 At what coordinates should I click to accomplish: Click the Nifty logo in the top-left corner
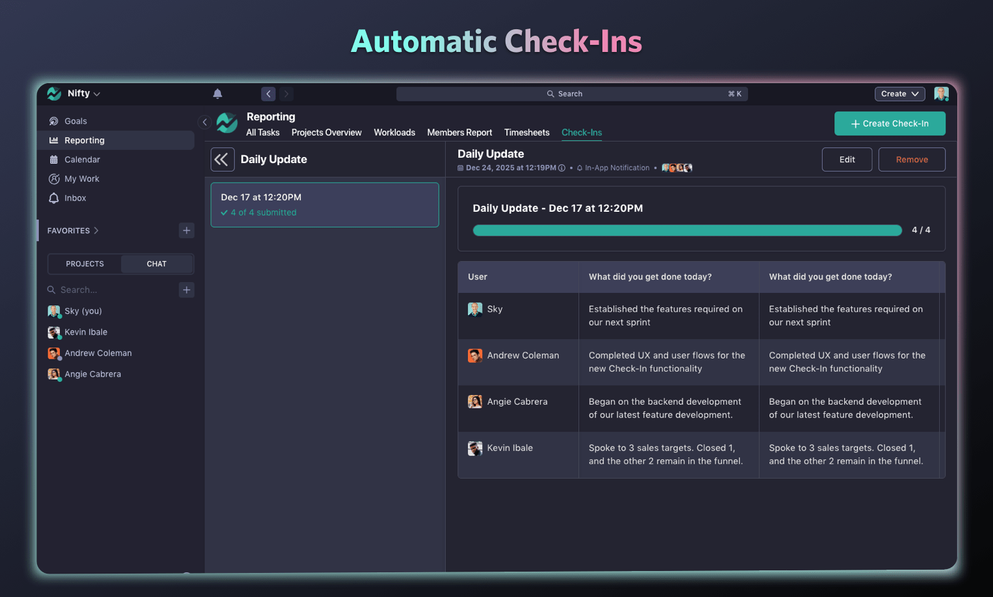(53, 93)
